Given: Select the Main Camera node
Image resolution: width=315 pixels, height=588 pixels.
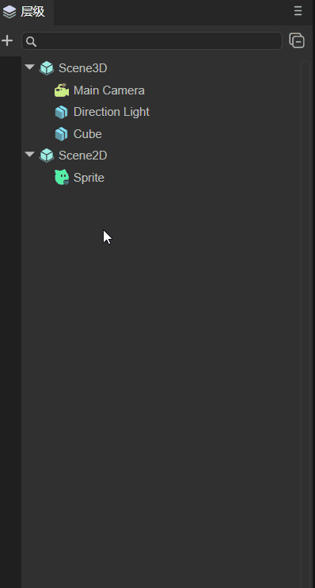Looking at the screenshot, I should (x=109, y=90).
